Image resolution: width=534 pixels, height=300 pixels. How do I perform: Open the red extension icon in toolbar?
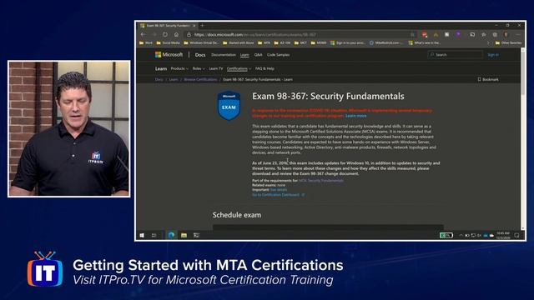[425, 35]
